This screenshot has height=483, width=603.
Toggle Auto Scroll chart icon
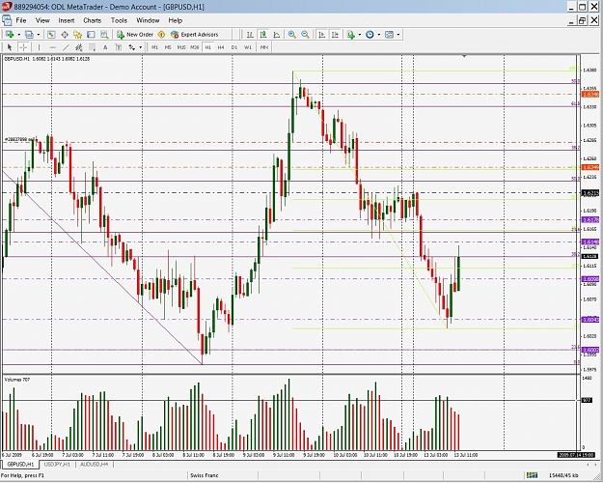click(x=321, y=35)
